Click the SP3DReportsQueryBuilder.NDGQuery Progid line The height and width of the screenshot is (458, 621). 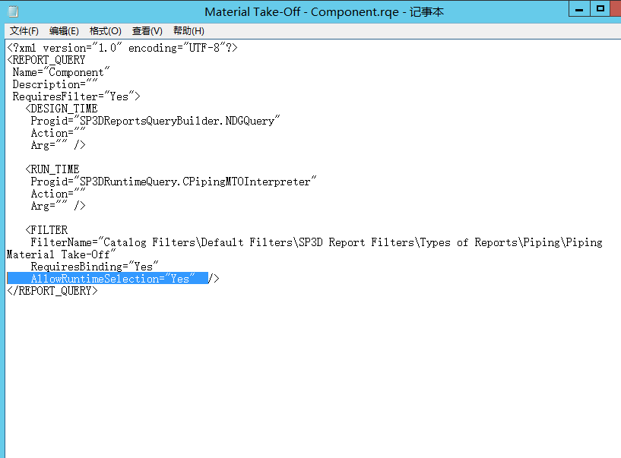click(x=155, y=121)
